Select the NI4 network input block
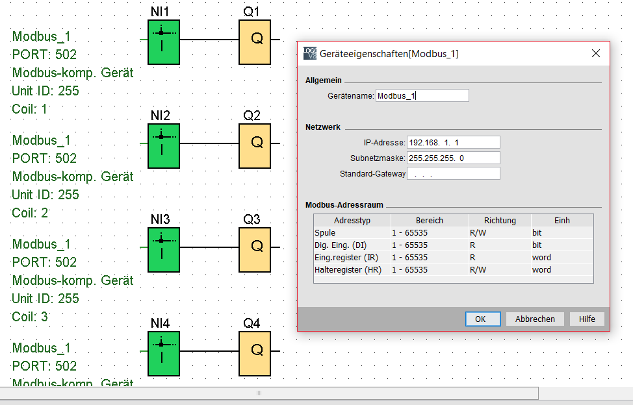Image resolution: width=633 pixels, height=405 pixels. 164,354
